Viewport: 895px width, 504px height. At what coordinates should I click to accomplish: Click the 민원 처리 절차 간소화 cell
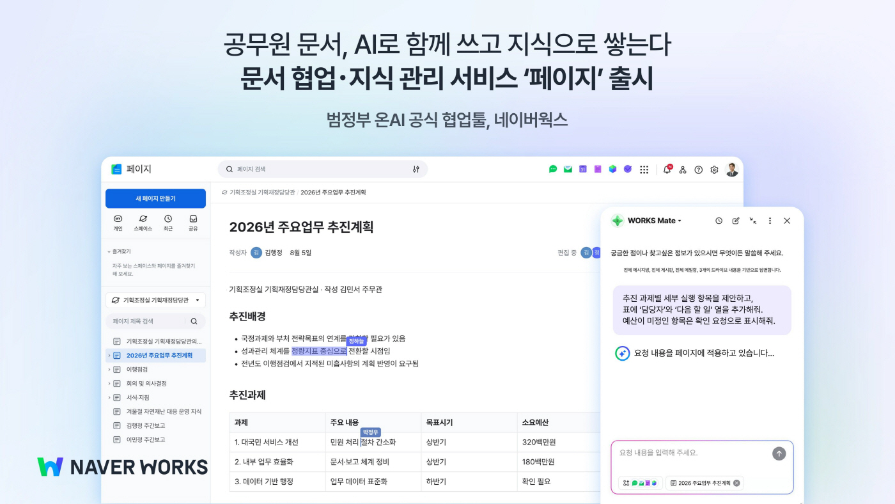point(373,442)
